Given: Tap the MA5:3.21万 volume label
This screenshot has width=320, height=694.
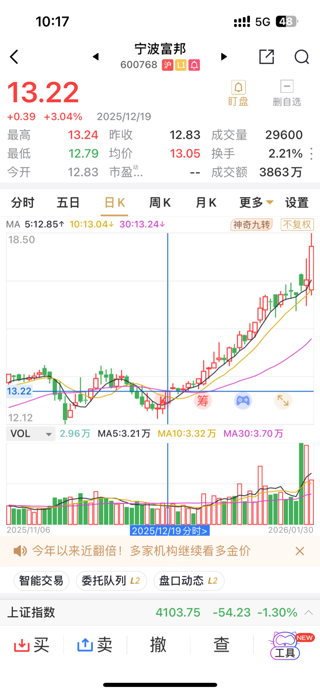Looking at the screenshot, I should 124,434.
